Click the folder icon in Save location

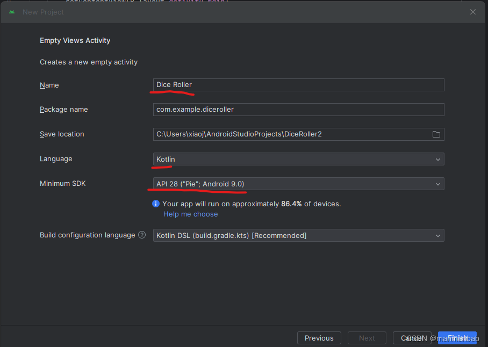(436, 134)
